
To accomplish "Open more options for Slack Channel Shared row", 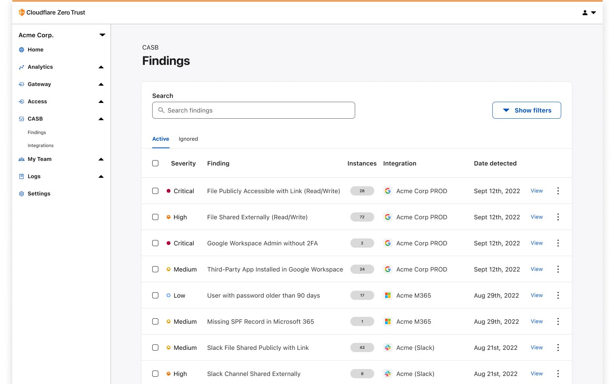I will (558, 374).
